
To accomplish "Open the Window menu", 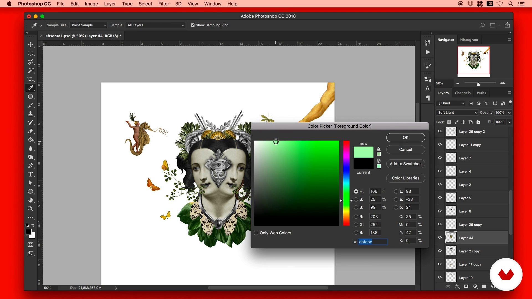I will click(213, 4).
